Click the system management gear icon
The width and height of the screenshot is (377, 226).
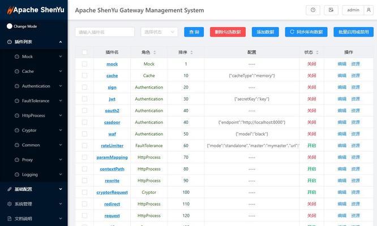[10, 204]
